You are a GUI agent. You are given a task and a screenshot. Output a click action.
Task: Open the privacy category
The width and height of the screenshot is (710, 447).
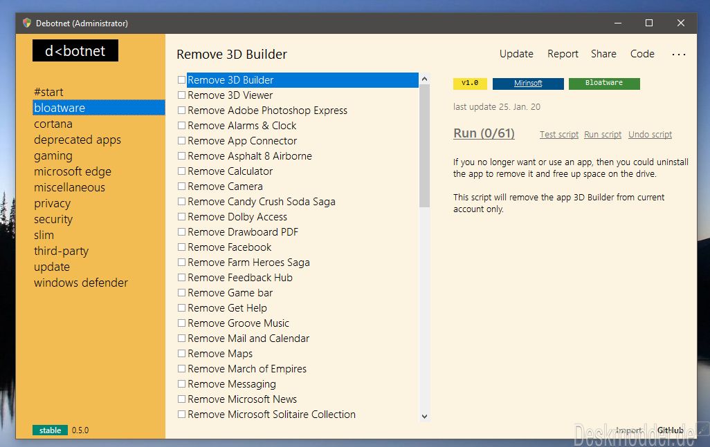click(52, 204)
